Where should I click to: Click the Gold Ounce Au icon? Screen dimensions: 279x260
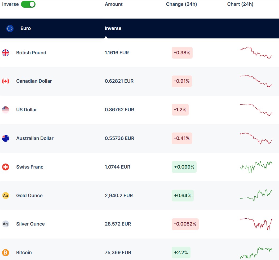click(x=6, y=196)
